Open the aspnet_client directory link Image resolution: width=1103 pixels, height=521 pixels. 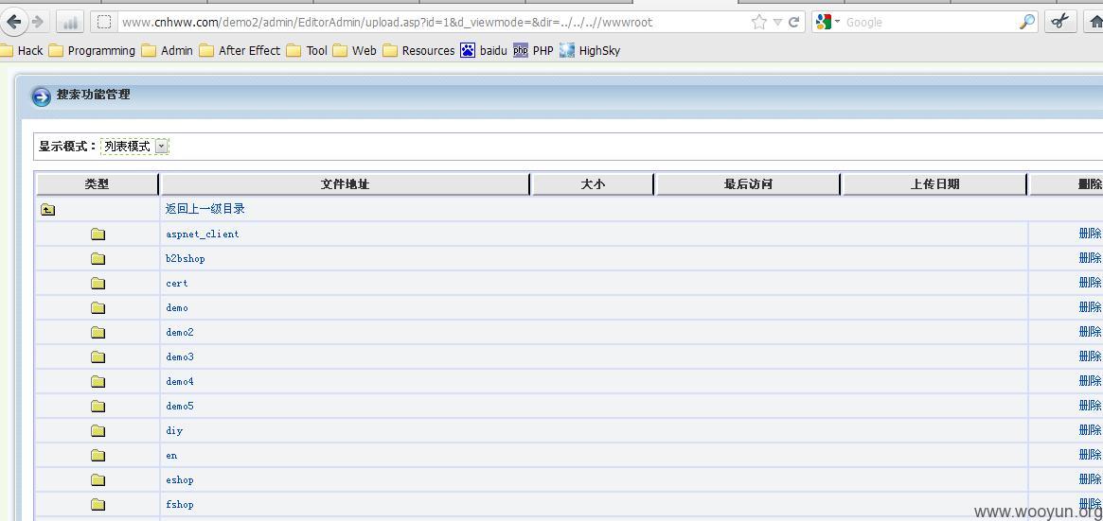[203, 234]
